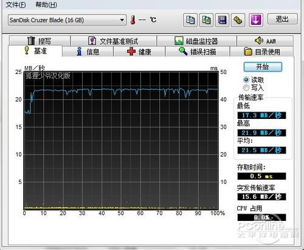Screen dimensions: 304x250
Task: Click the CPU usage value 8.0%
Action: (261, 217)
